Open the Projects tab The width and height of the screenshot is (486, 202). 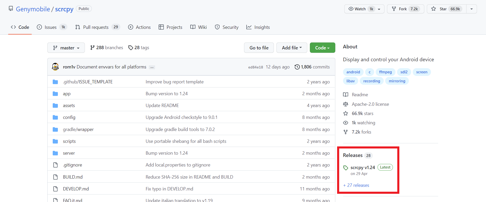(x=170, y=27)
